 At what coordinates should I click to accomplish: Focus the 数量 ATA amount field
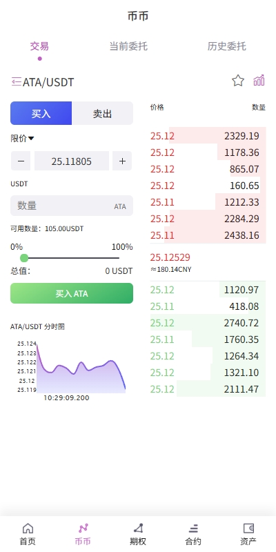[x=72, y=206]
